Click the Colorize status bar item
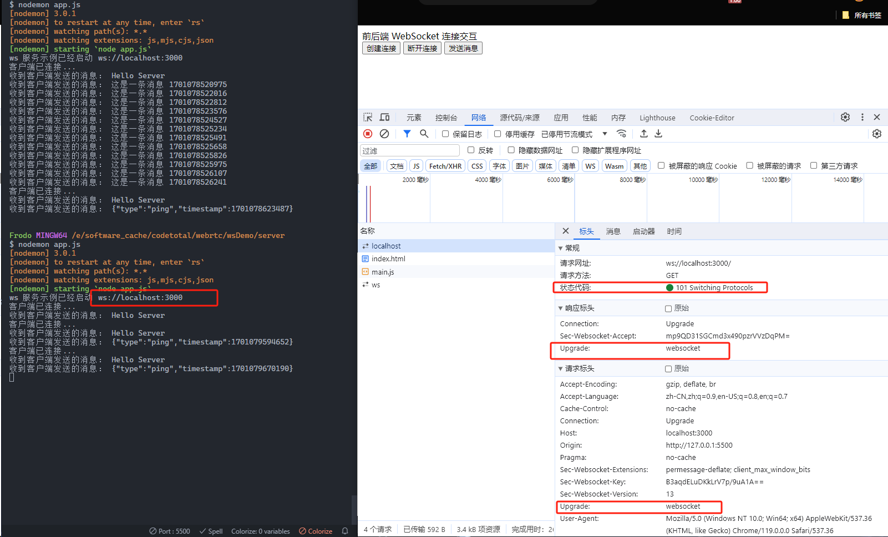 [316, 531]
